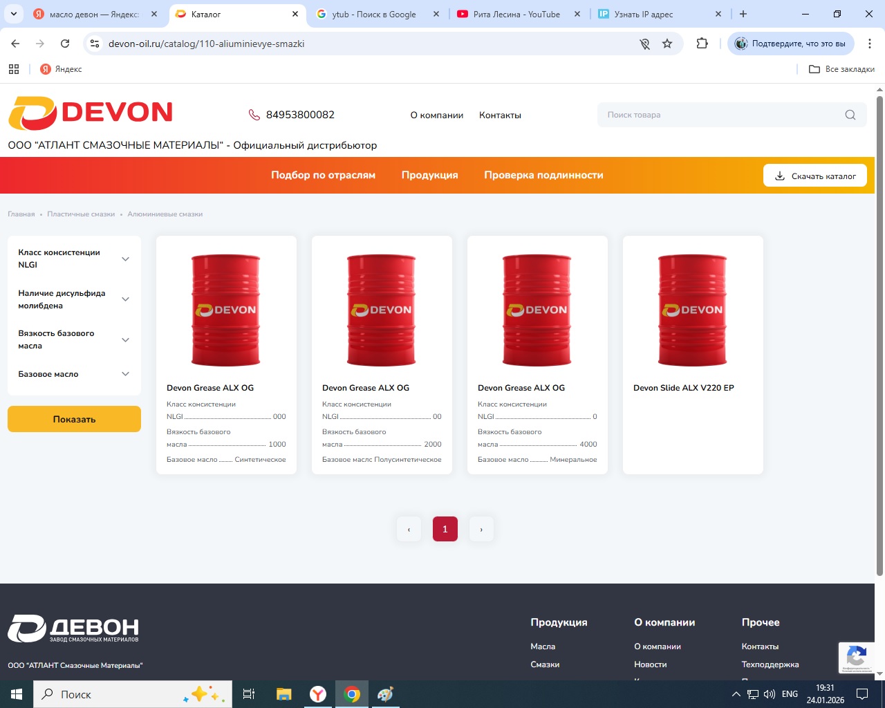Screen dimensions: 885x708
Task: Click the volume speaker tray icon
Action: coord(770,694)
